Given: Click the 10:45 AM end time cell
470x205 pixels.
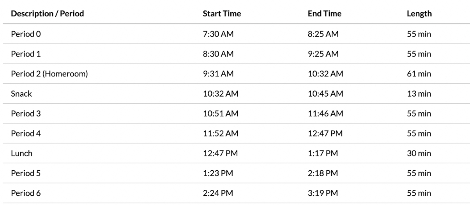Looking at the screenshot, I should (325, 94).
